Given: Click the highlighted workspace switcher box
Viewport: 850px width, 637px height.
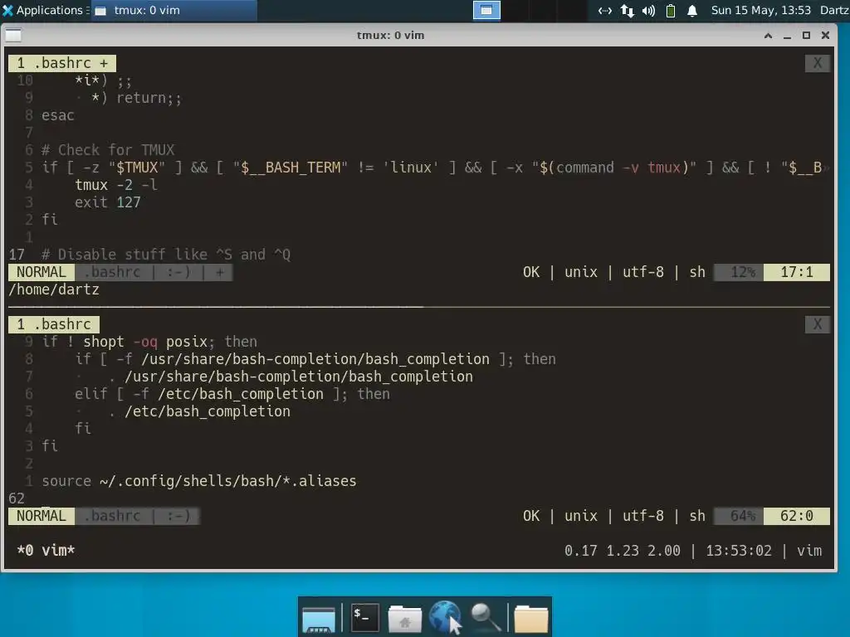Looking at the screenshot, I should coord(486,10).
